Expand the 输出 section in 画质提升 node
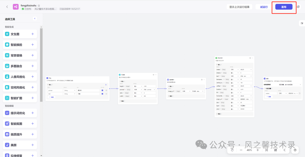This screenshot has width=305, height=157. 168,96
